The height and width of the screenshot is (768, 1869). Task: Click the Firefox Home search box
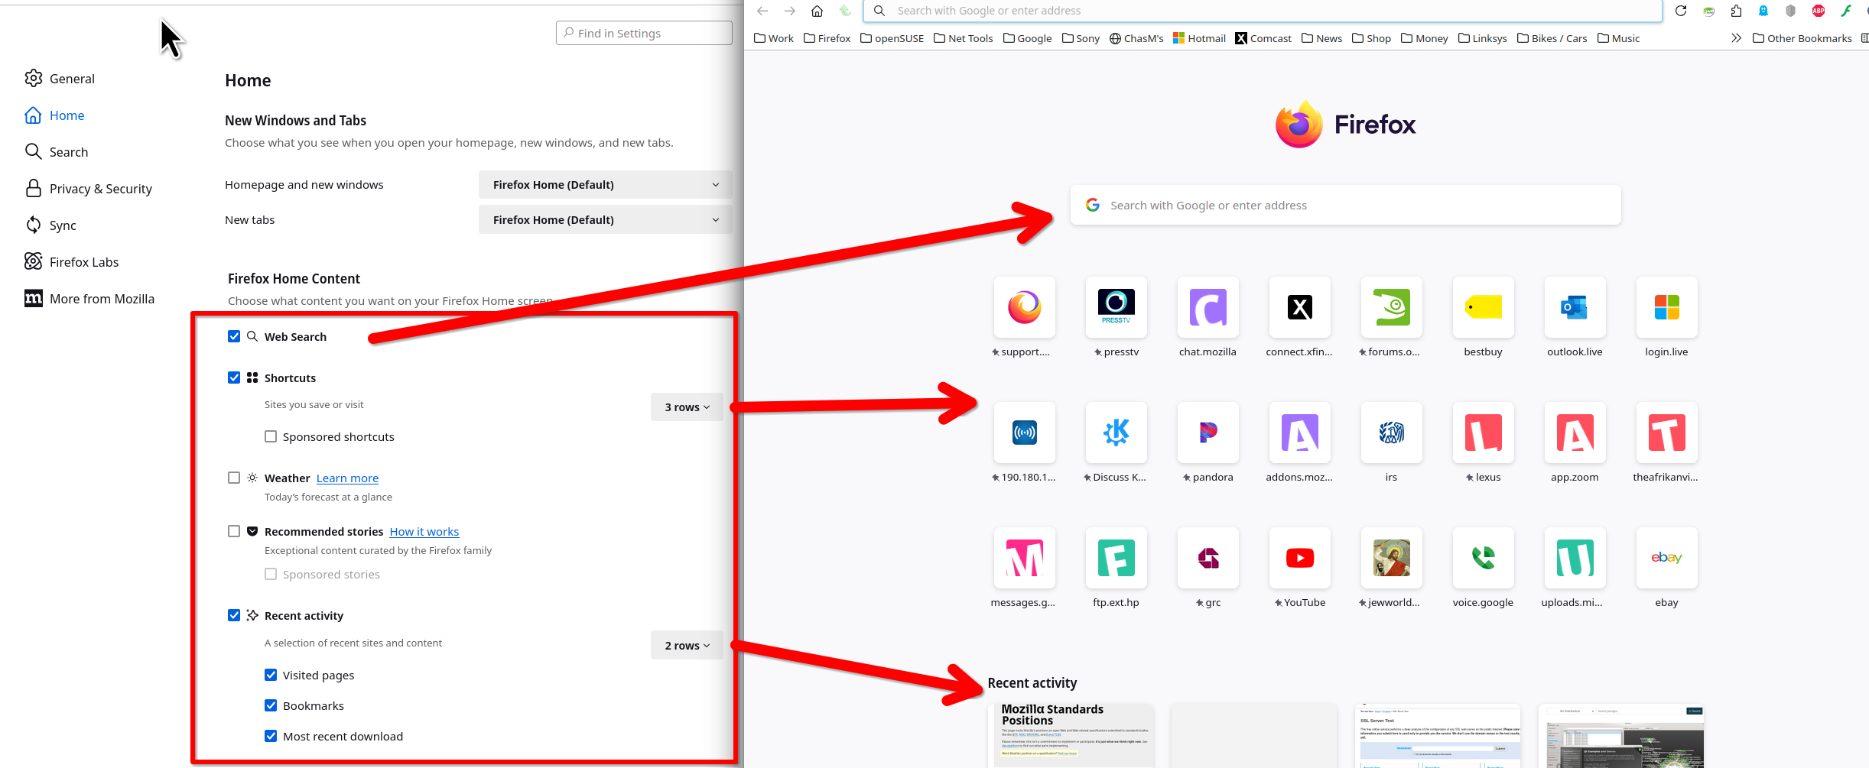point(1345,205)
